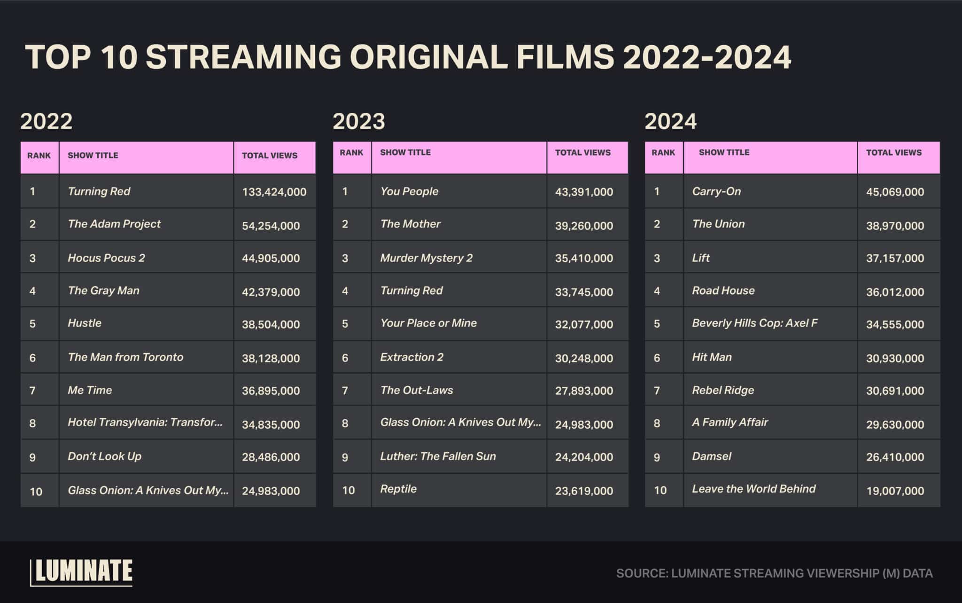
Task: Click 'Luther: The Fallen Sun' title
Action: [x=438, y=456]
